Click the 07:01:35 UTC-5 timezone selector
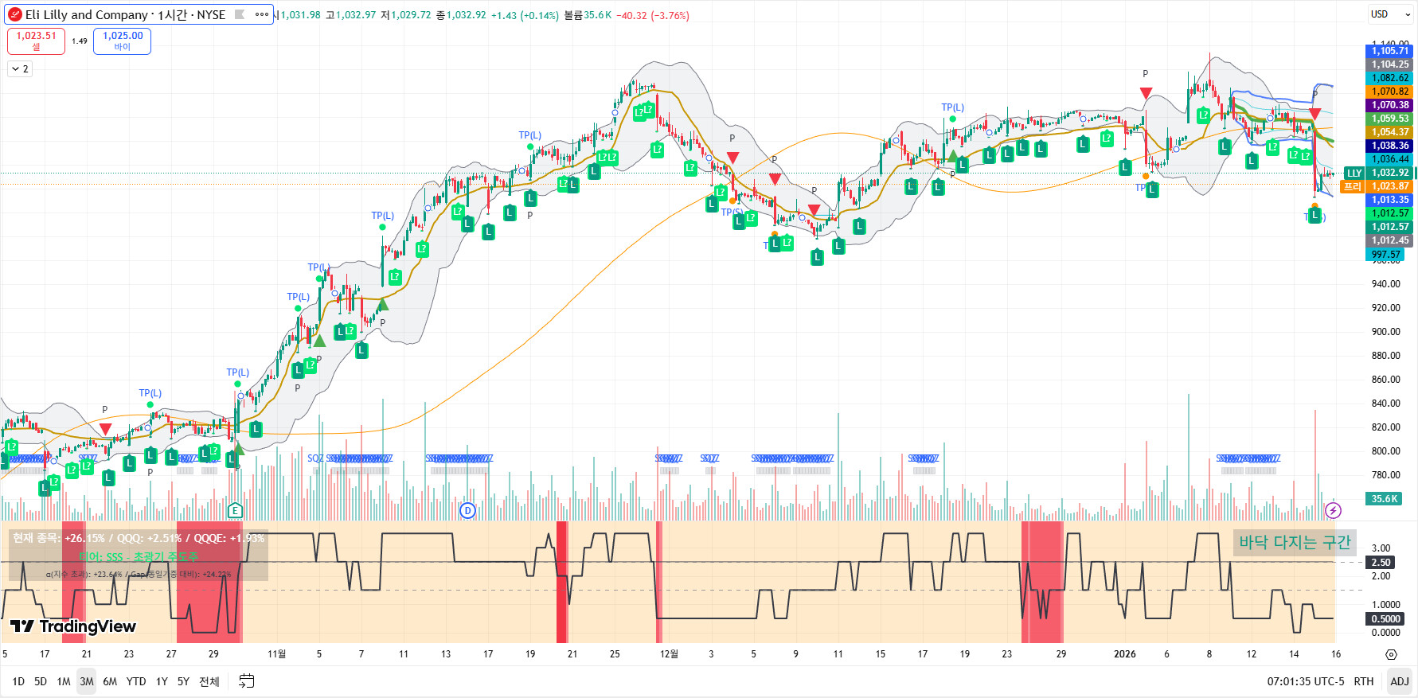 (1306, 681)
